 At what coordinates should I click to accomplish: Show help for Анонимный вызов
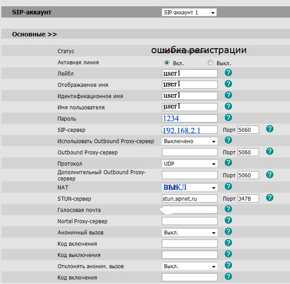(228, 232)
